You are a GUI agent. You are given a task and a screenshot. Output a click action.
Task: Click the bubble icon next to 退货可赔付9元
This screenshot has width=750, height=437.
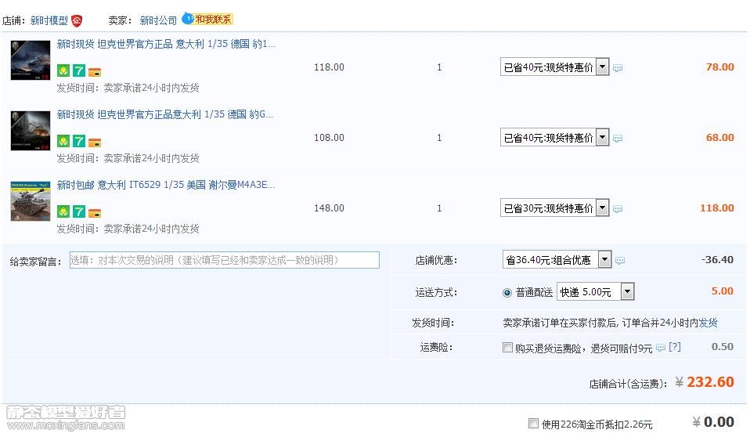click(661, 348)
